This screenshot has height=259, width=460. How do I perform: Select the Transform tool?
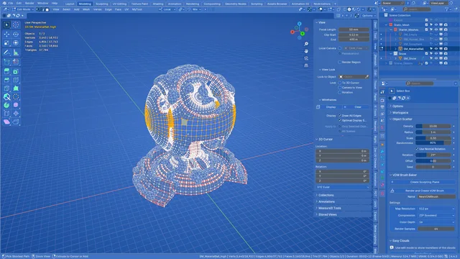[x=16, y=43]
